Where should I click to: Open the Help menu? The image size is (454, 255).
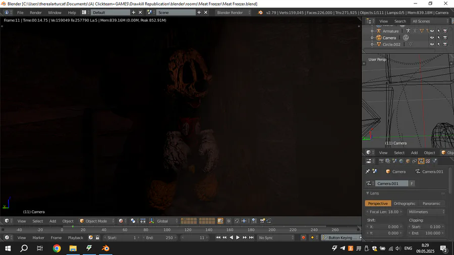tap(72, 13)
